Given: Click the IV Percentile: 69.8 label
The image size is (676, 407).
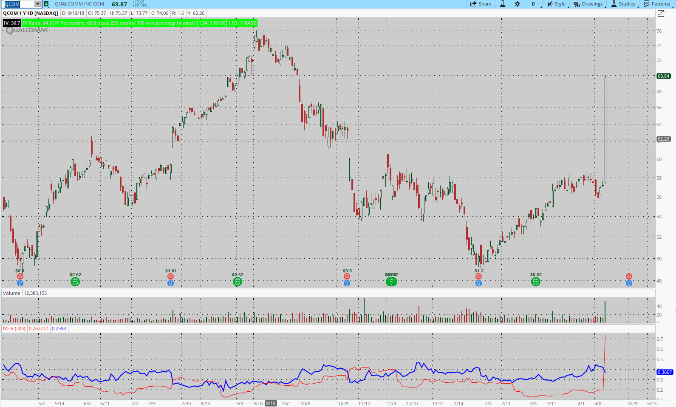Looking at the screenshot, I should point(125,23).
